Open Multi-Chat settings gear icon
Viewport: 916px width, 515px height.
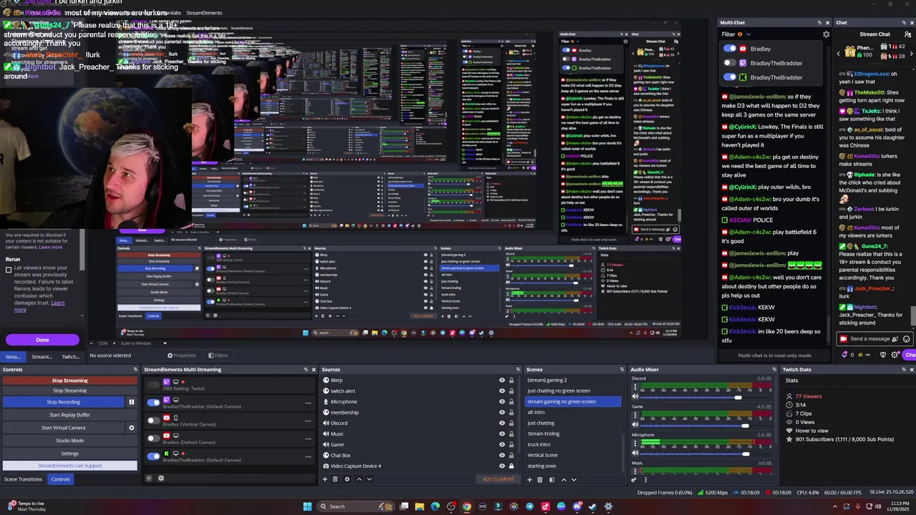tap(826, 34)
